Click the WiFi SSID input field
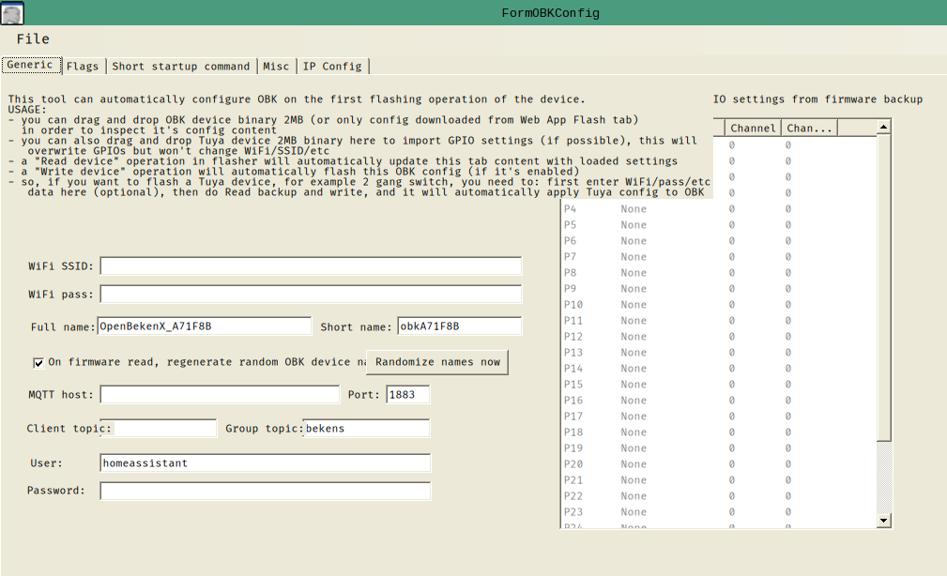947x576 pixels. (311, 266)
